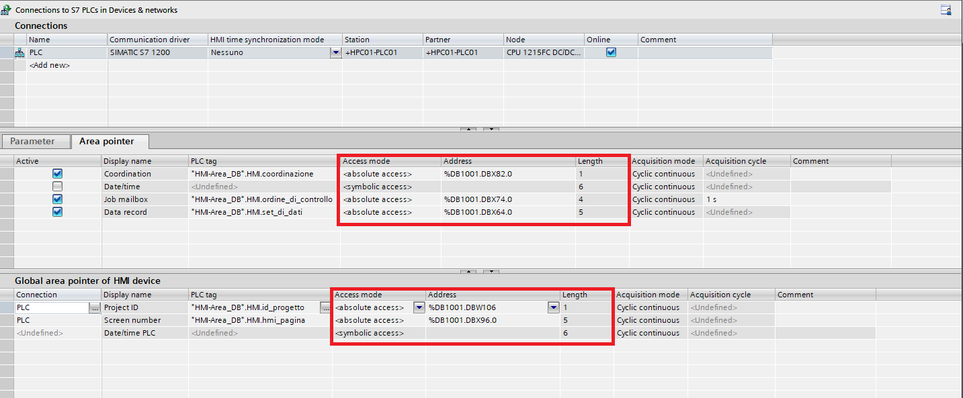
Task: Click the Partner column header
Action: click(463, 40)
